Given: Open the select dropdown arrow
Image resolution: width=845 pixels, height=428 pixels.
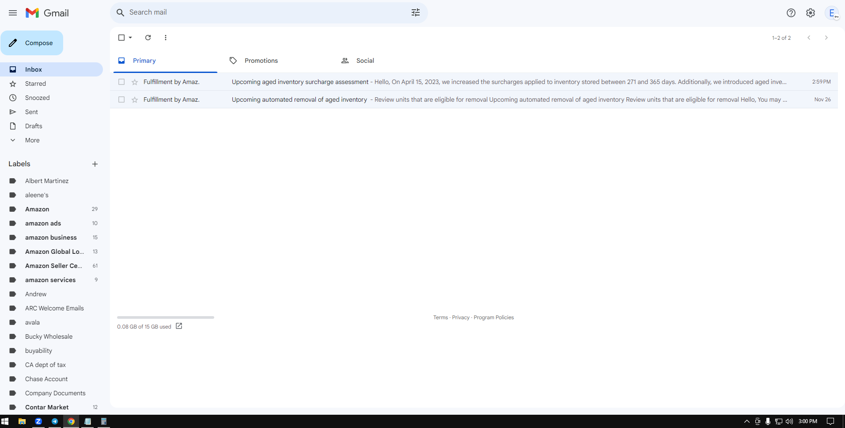Looking at the screenshot, I should pyautogui.click(x=130, y=38).
